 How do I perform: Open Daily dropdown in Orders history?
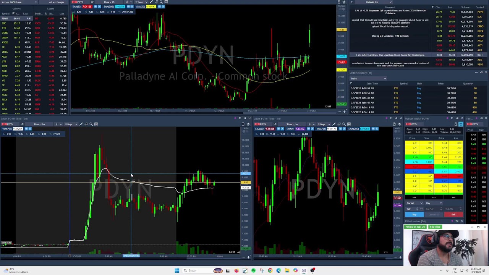[369, 79]
